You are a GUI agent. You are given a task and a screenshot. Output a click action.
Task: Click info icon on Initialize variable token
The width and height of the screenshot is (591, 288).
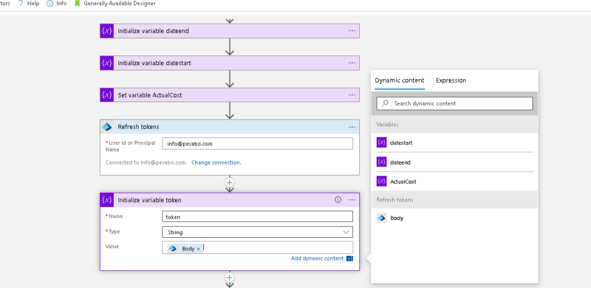(338, 200)
